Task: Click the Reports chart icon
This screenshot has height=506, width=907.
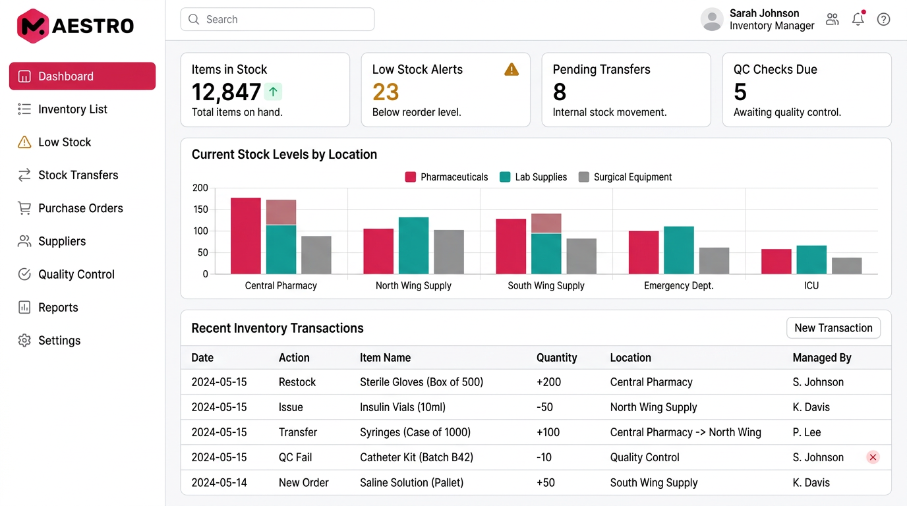Action: click(x=24, y=307)
